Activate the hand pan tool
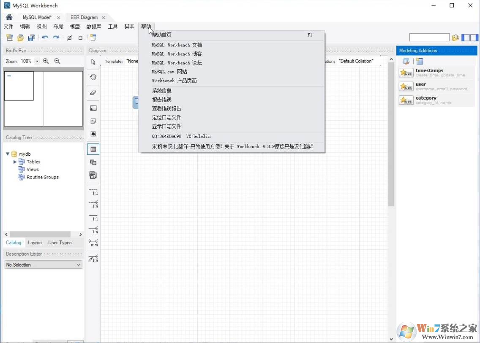The width and height of the screenshot is (480, 343). coord(93,77)
